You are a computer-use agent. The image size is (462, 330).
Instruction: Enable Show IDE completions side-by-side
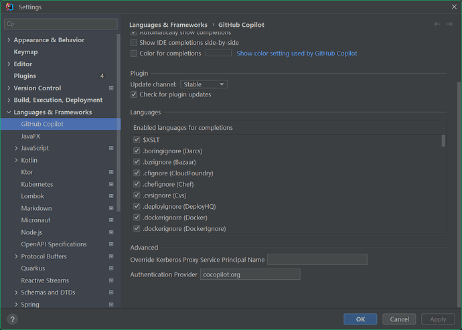134,43
